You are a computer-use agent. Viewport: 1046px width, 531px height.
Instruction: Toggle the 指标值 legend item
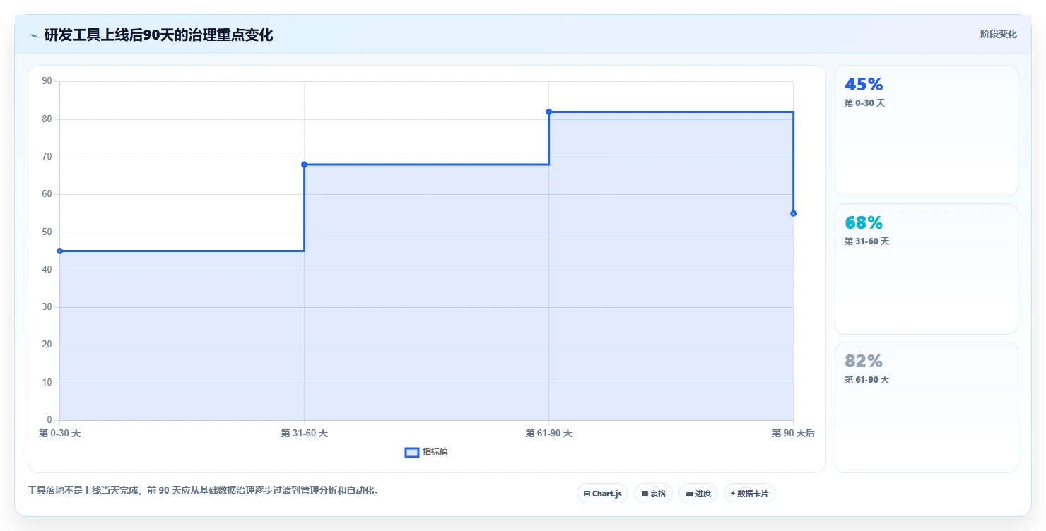click(x=426, y=452)
